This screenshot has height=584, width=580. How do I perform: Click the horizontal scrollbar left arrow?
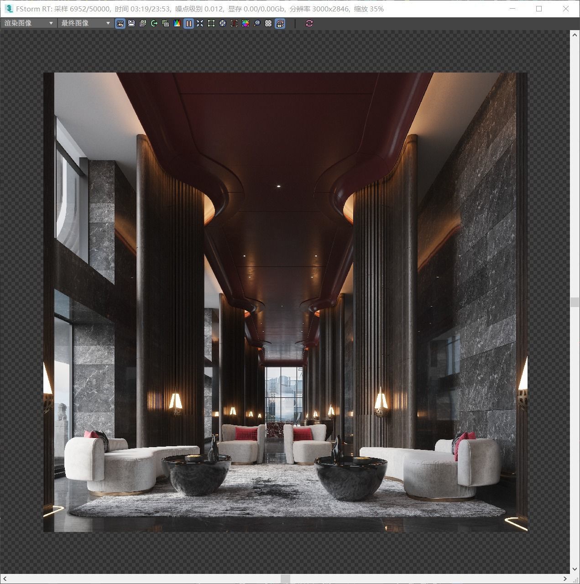point(5,579)
